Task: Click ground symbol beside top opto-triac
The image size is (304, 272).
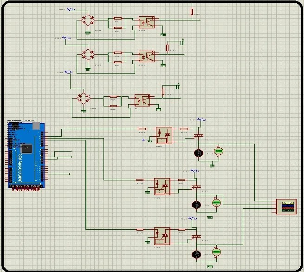Action: (x=150, y=141)
